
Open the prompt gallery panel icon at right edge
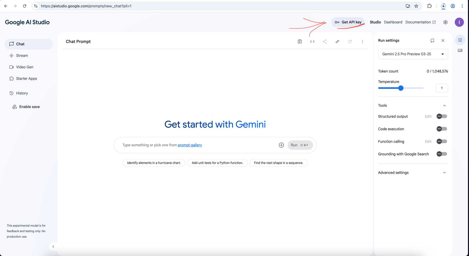coord(460,50)
